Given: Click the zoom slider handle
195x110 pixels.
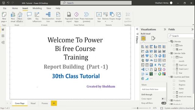Looking at the screenshot, I should 137,108.
